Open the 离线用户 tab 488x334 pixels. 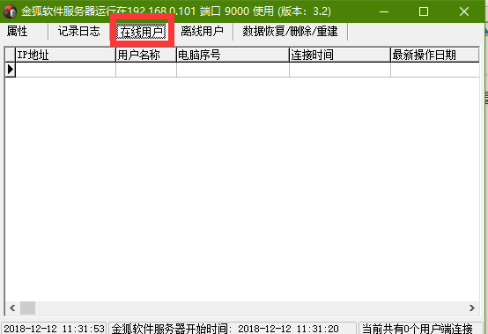(x=202, y=31)
